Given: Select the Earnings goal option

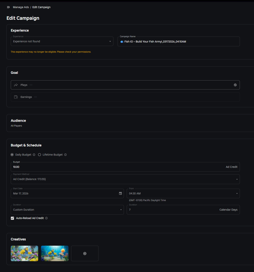Looking at the screenshot, I should coord(125,97).
